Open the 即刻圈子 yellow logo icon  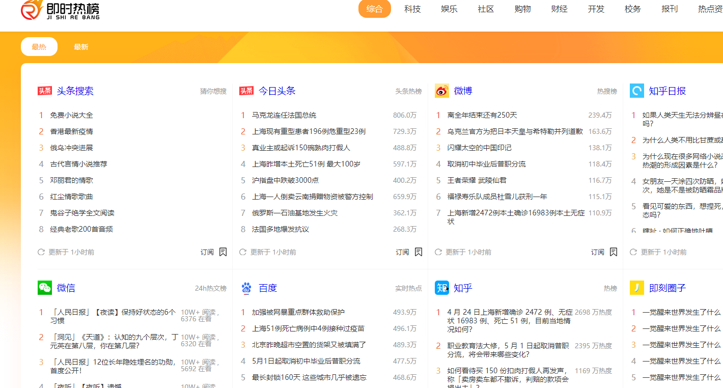click(637, 288)
